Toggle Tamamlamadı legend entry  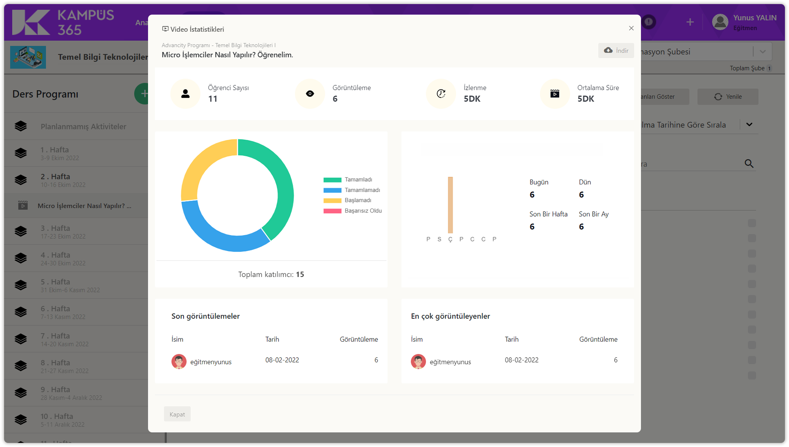click(362, 190)
